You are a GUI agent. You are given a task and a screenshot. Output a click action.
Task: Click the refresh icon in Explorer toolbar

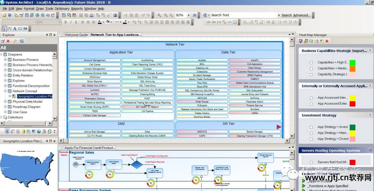pyautogui.click(x=15, y=41)
